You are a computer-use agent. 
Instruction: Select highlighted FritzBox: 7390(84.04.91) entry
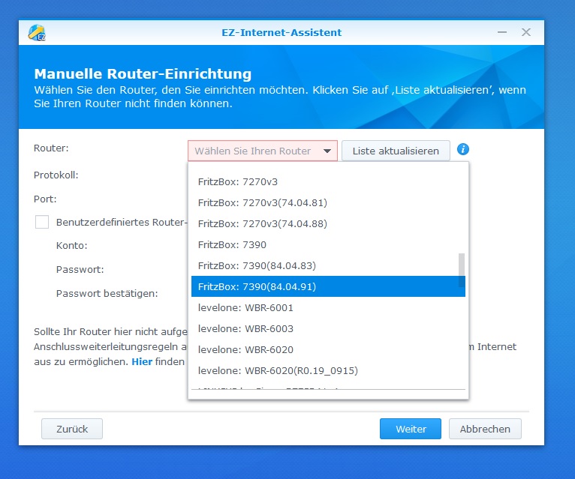(328, 286)
